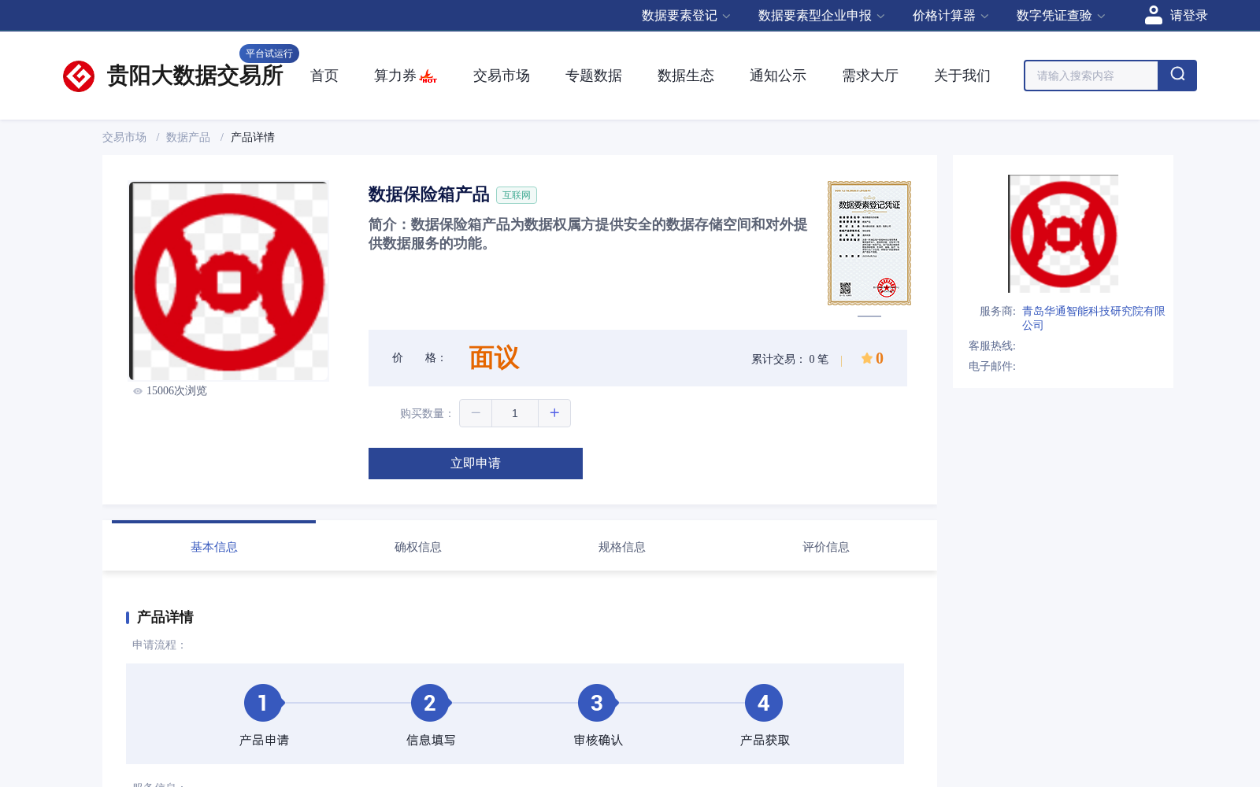
Task: Open 算力券 navigation item
Action: point(395,76)
